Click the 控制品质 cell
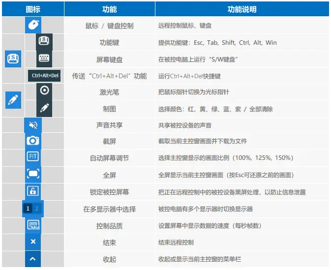This screenshot has height=270, width=331. 110,226
